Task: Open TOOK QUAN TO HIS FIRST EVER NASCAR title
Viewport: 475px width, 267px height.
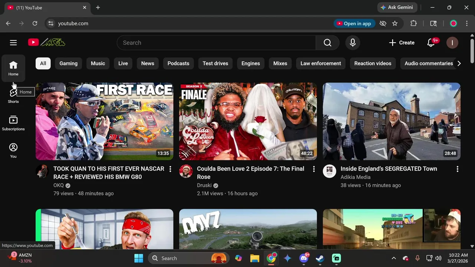Action: (109, 173)
